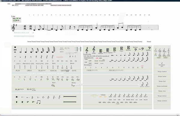Switch delete note mode OFF
The width and height of the screenshot is (180, 116).
tap(61, 52)
